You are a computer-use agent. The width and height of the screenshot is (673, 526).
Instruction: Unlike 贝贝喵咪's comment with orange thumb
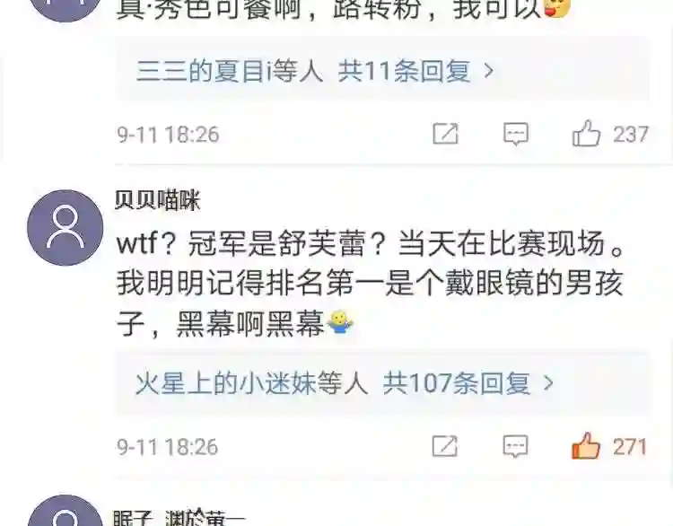pyautogui.click(x=585, y=445)
